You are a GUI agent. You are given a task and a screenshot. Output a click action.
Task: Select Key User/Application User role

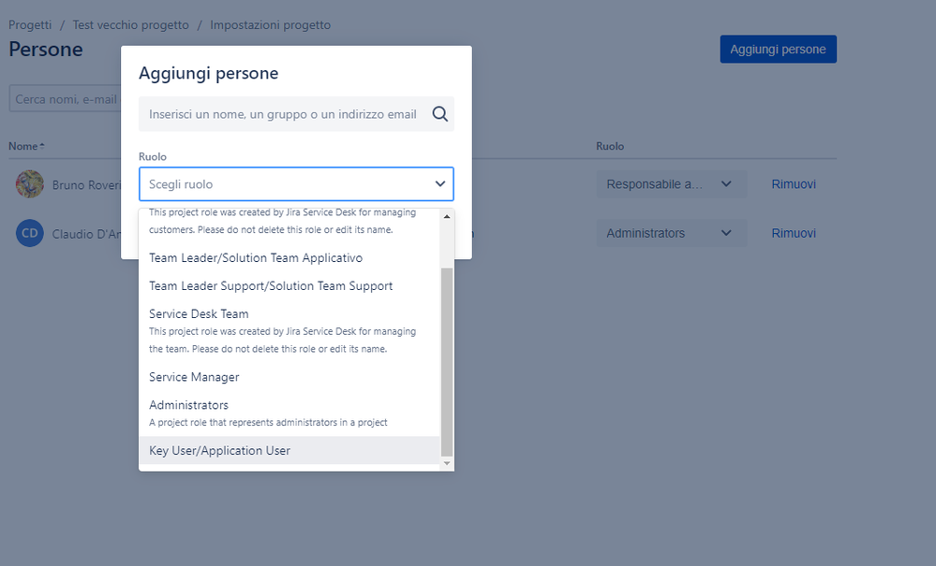tap(290, 450)
